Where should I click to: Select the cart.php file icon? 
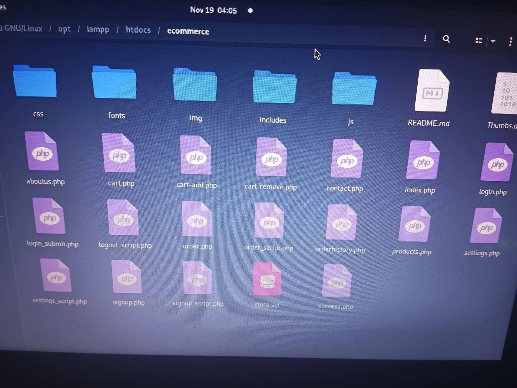[x=119, y=153]
